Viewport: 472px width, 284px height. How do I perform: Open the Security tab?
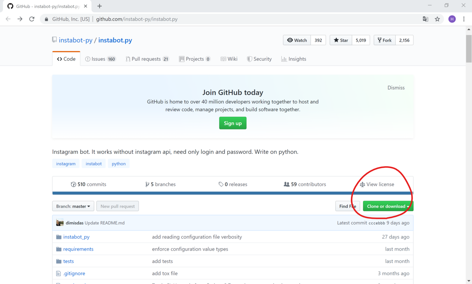point(259,59)
